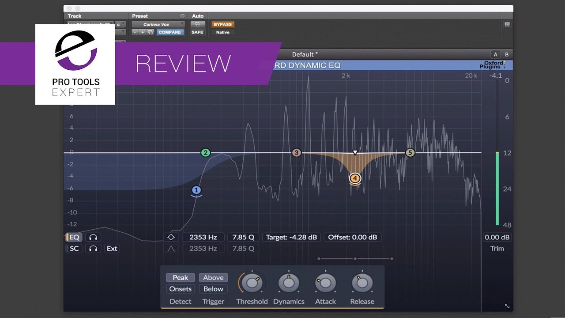Screen dimensions: 565x318
Task: Select EQ band node 2
Action: (x=205, y=153)
